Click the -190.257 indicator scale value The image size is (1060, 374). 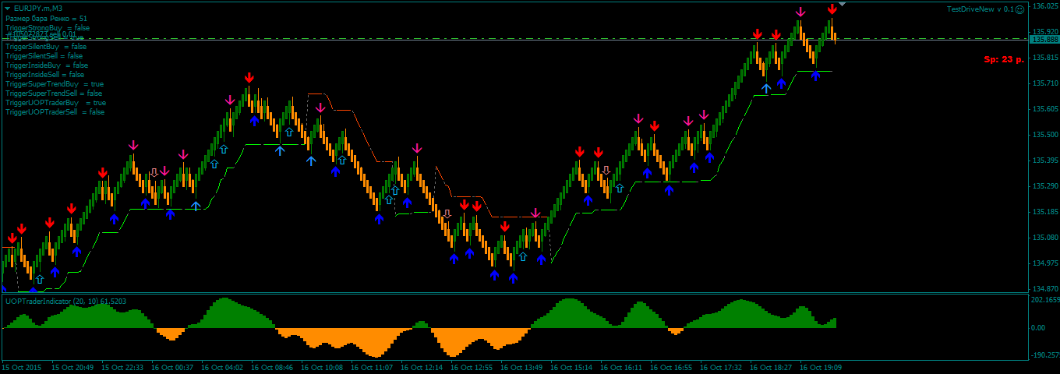pos(1044,355)
